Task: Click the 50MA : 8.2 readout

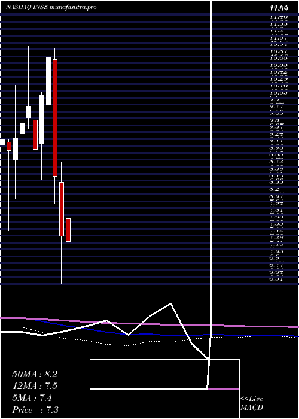Action: [x=35, y=374]
